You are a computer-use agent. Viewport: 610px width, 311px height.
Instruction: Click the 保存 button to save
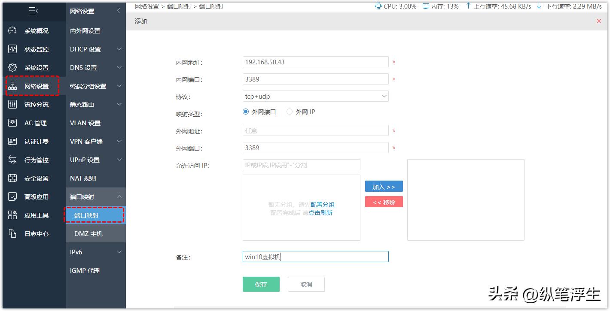pos(261,284)
